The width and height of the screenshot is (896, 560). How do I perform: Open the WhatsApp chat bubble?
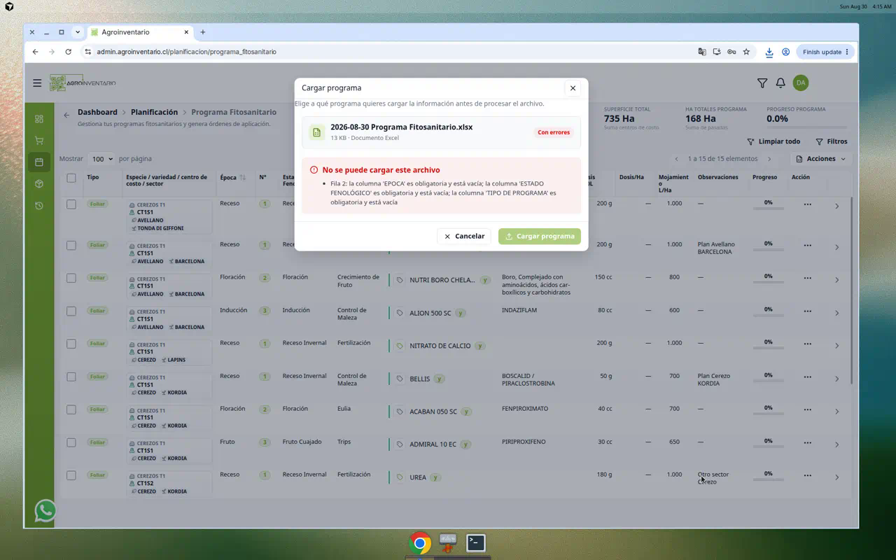[x=45, y=510]
